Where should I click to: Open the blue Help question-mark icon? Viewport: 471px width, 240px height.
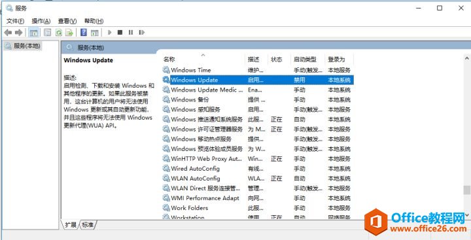[x=84, y=33]
